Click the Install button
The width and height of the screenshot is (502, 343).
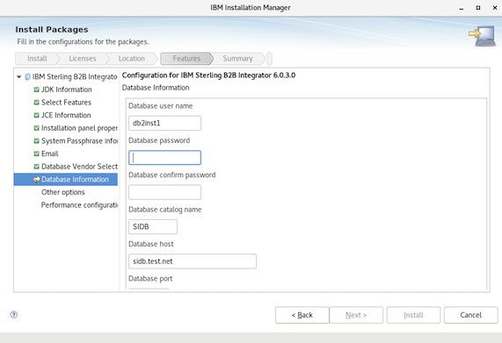click(x=413, y=315)
